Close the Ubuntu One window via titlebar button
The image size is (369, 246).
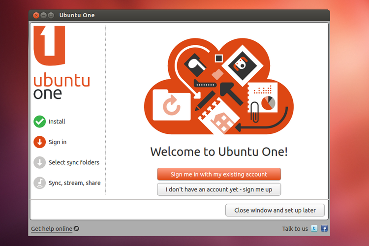36,15
